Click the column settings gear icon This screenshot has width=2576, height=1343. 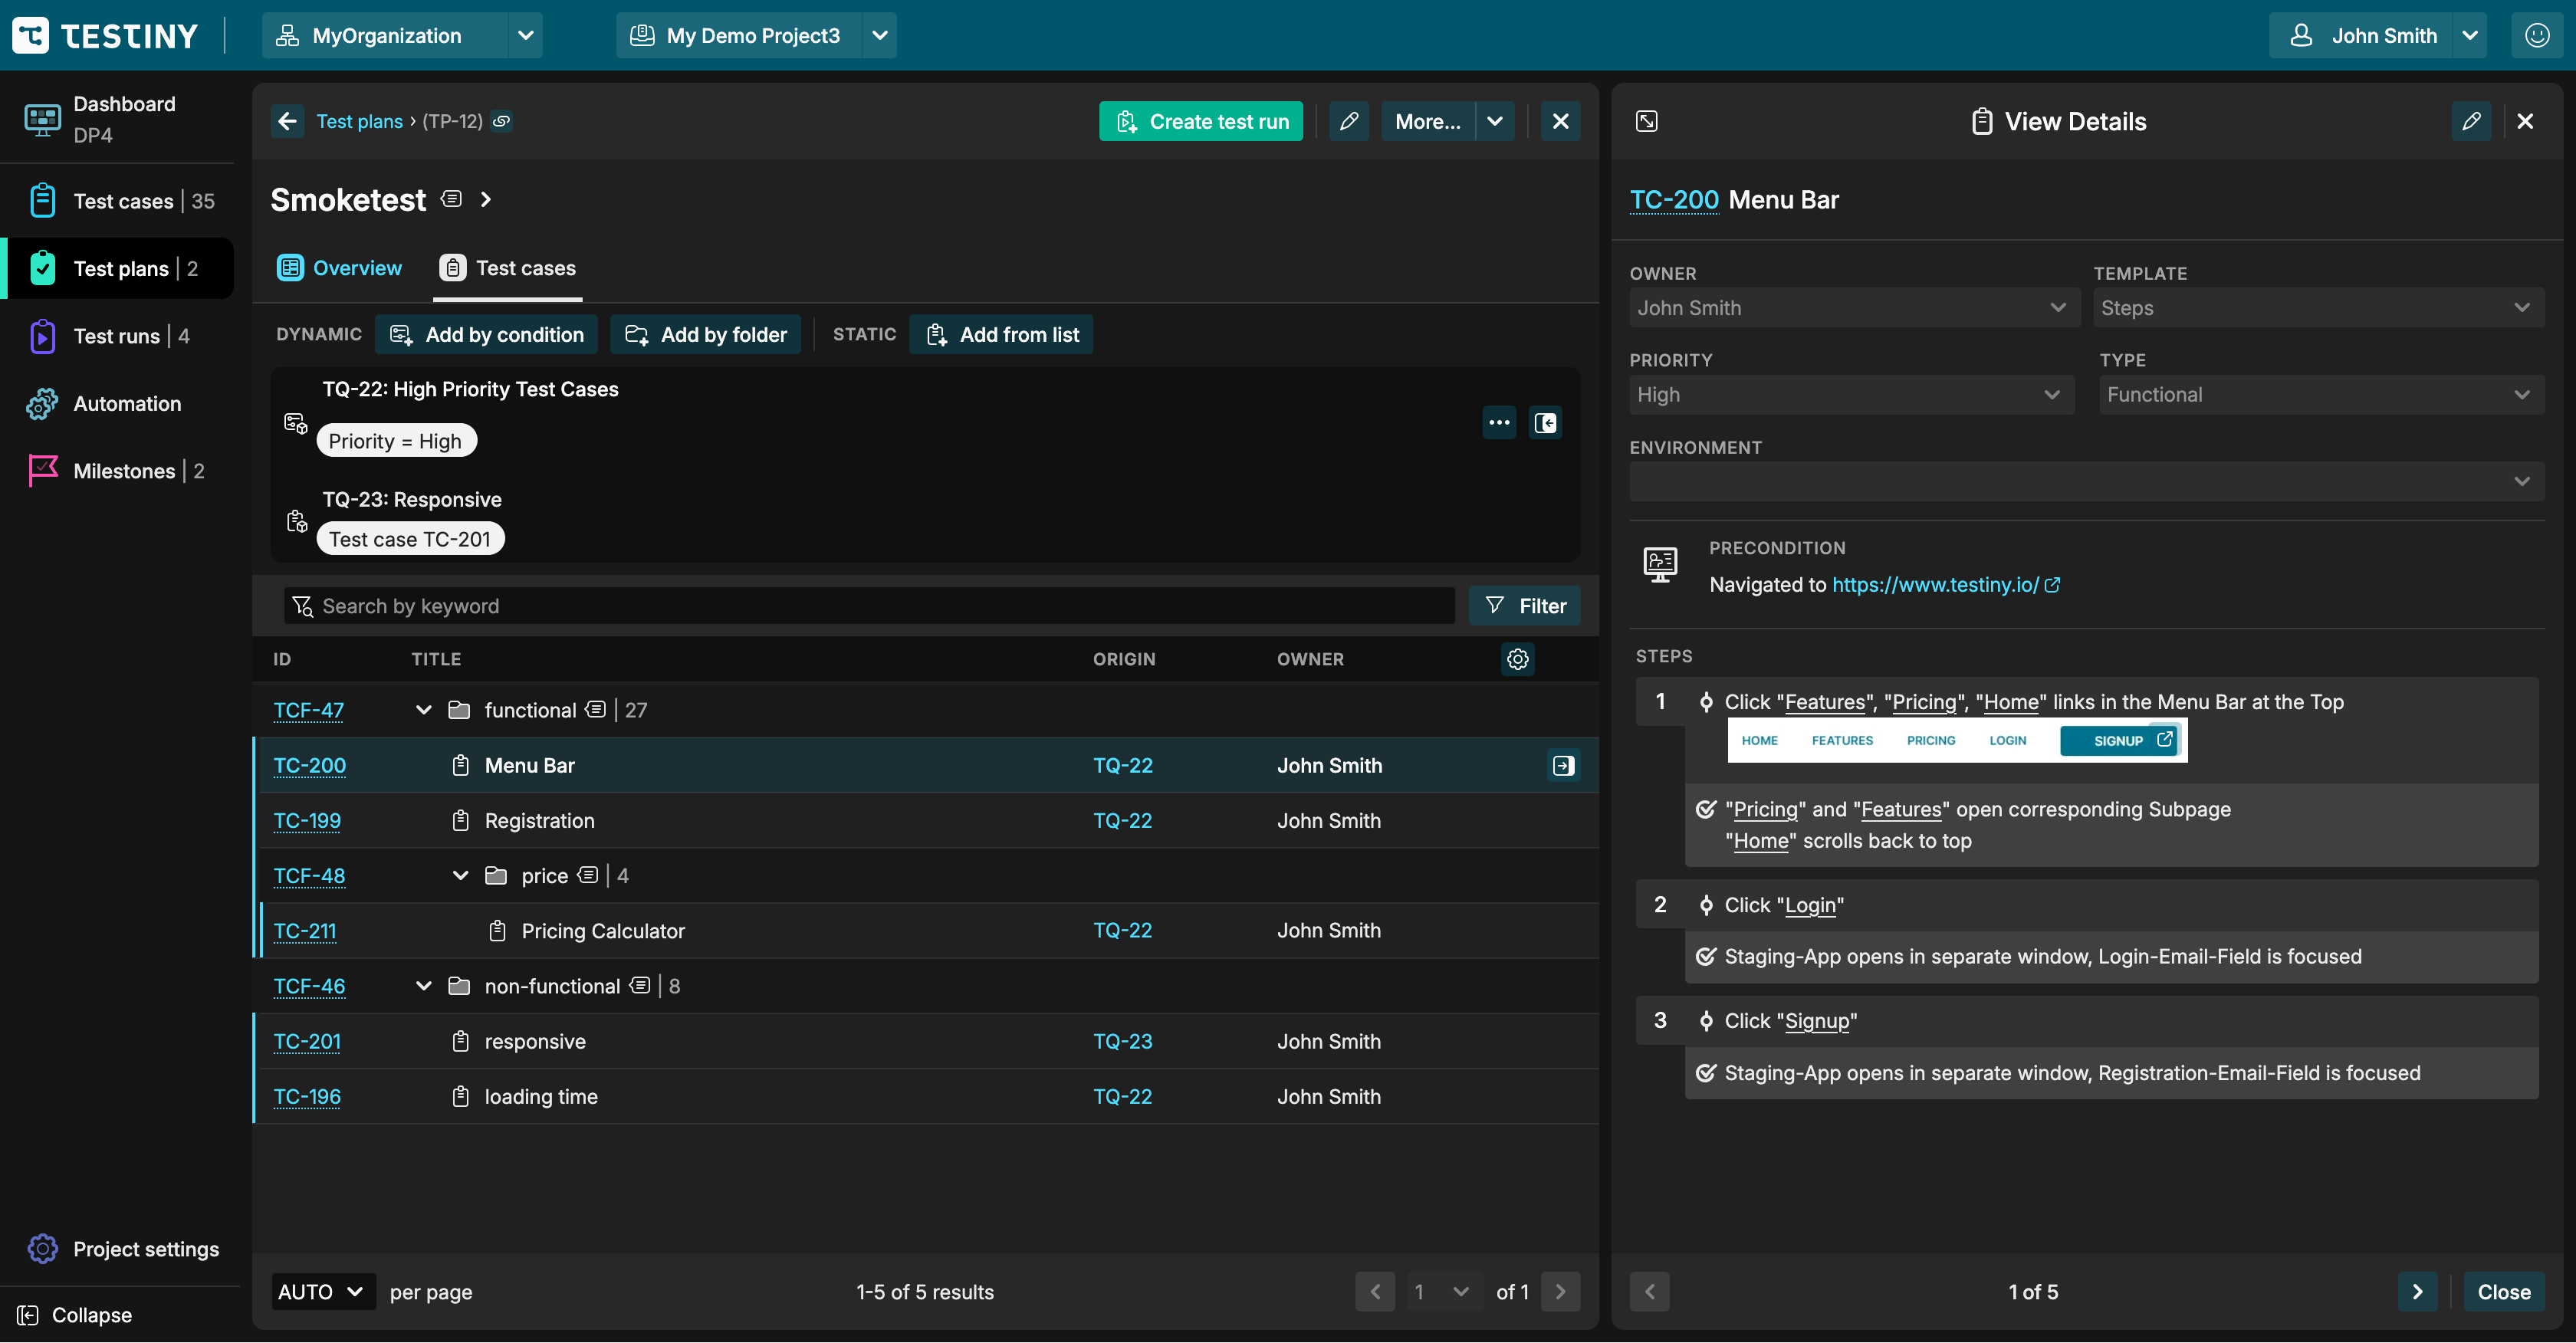click(x=1517, y=659)
